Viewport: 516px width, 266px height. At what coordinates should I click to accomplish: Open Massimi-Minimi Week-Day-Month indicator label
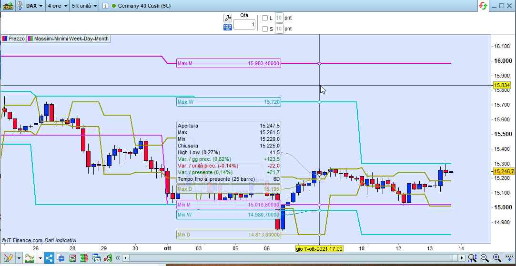tap(71, 39)
